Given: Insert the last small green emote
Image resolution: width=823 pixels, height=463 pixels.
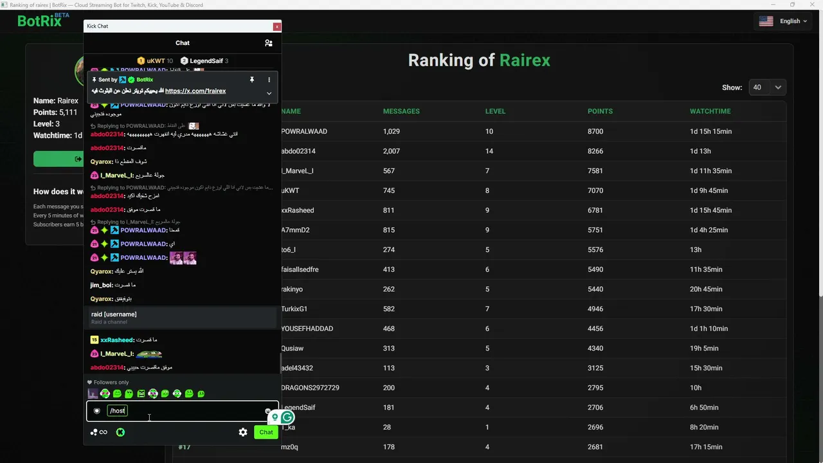Looking at the screenshot, I should [201, 394].
